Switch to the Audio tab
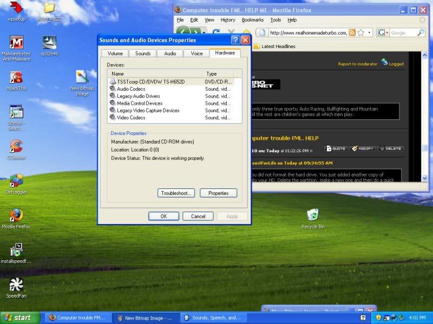433x324 pixels. (170, 53)
